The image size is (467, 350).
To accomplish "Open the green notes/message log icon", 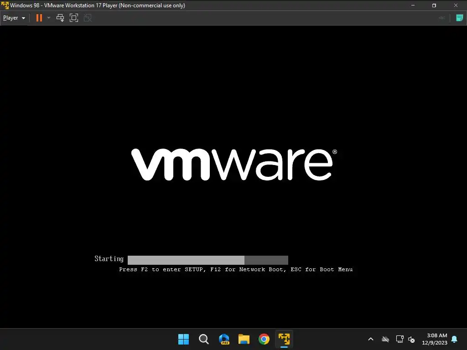I will pyautogui.click(x=460, y=18).
